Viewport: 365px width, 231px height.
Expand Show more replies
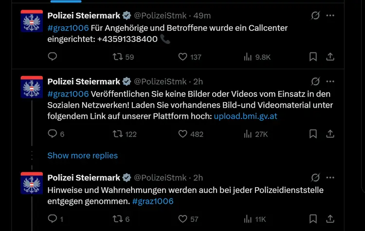coord(83,155)
